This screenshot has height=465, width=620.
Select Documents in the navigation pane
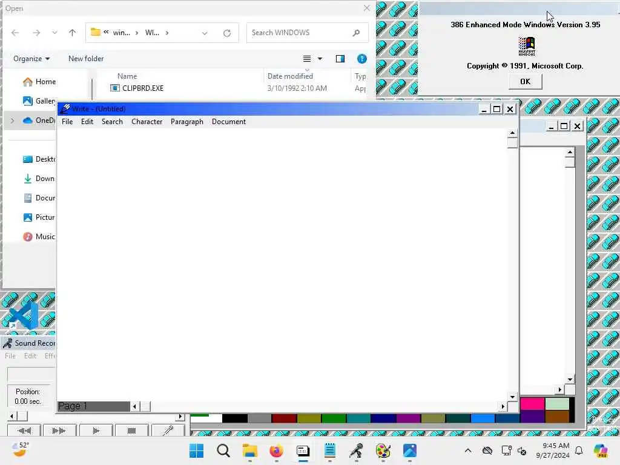[39, 198]
